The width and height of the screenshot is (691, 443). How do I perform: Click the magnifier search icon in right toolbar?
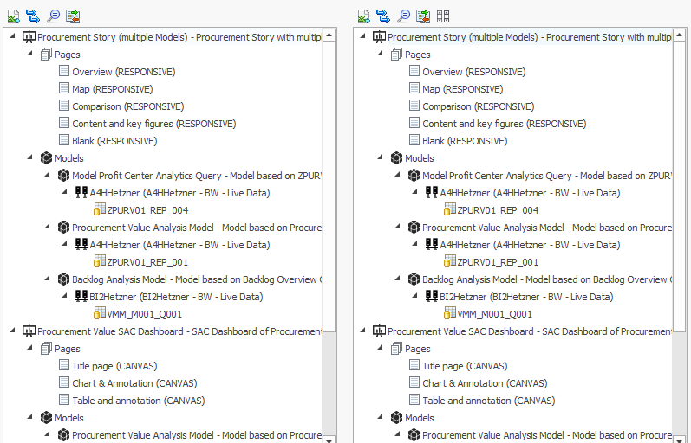[403, 16]
